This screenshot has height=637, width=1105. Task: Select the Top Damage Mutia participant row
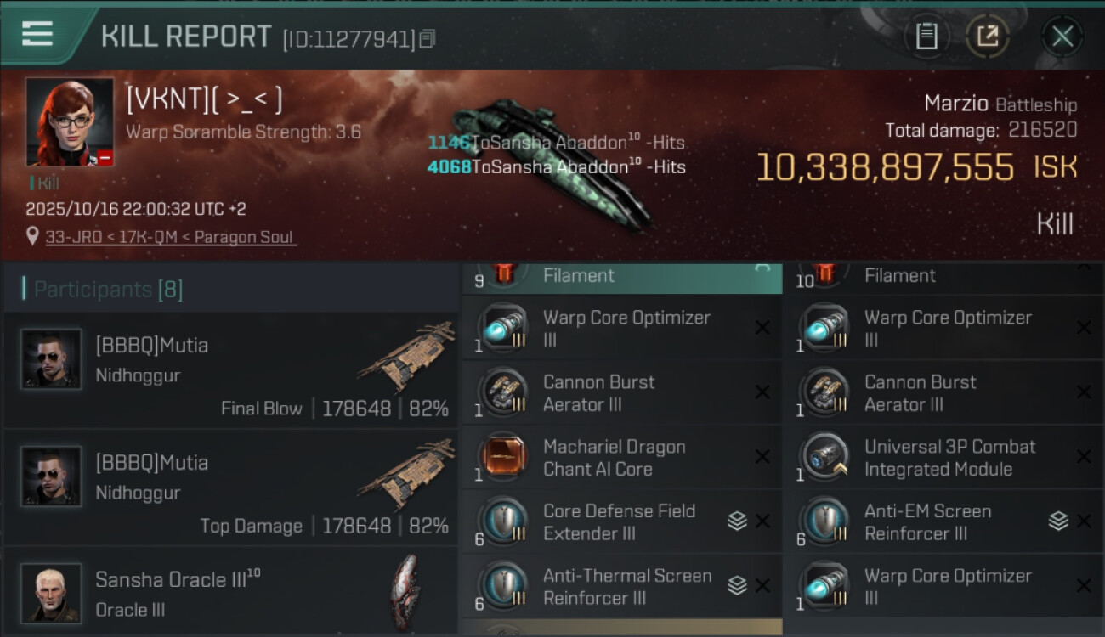(x=231, y=488)
